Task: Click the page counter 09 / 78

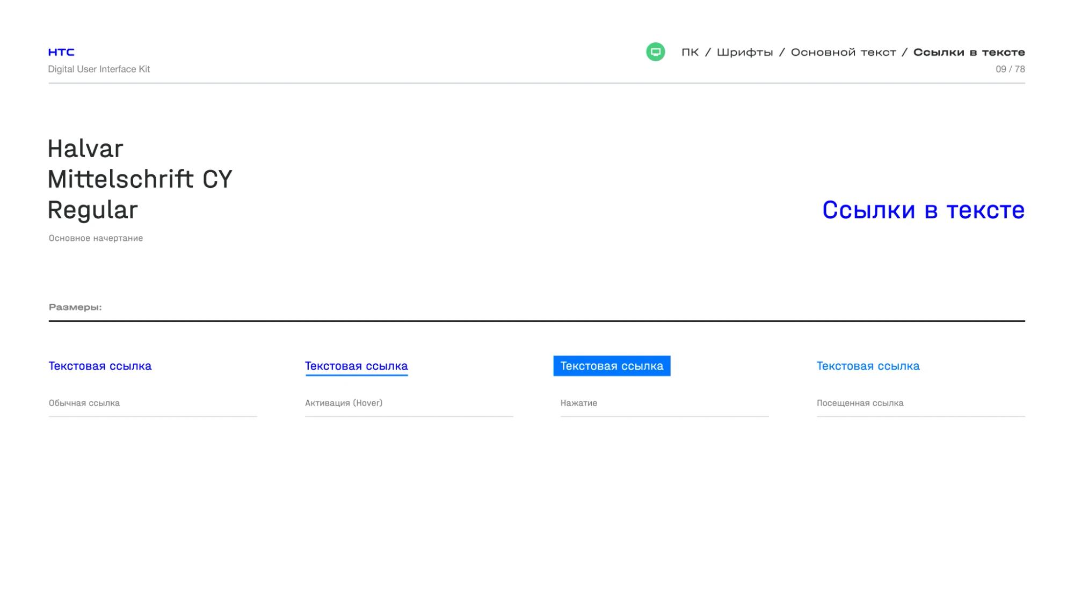Action: pos(1010,69)
